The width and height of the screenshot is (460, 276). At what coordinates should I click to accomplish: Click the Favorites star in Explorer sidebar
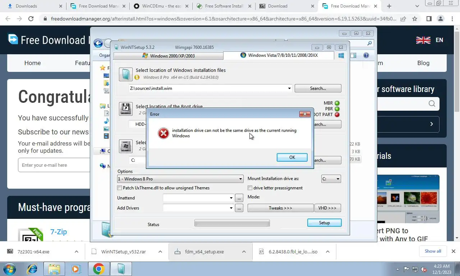[x=103, y=68]
